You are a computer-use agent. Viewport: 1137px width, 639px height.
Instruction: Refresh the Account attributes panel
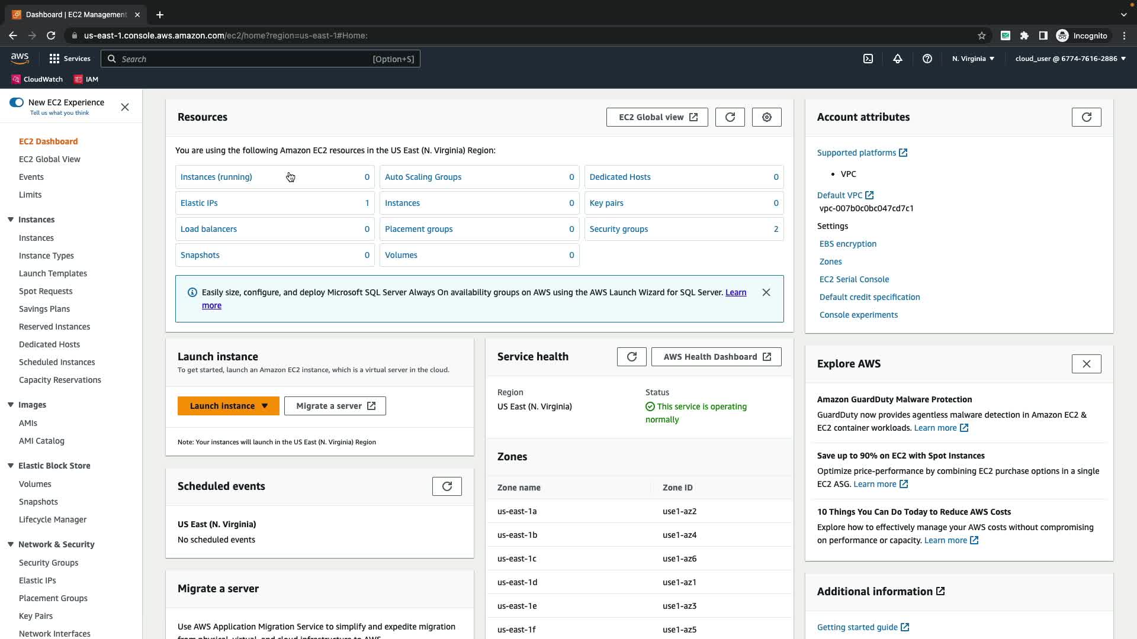[1086, 117]
